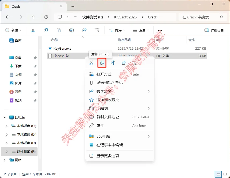
Task: Open the 压缩到... submenu
Action: pos(120,108)
